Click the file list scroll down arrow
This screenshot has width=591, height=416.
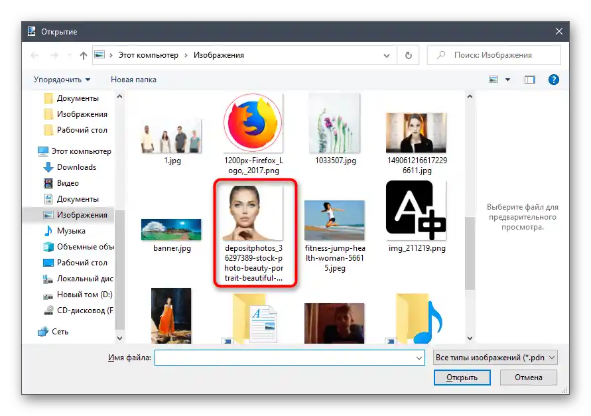coord(470,338)
